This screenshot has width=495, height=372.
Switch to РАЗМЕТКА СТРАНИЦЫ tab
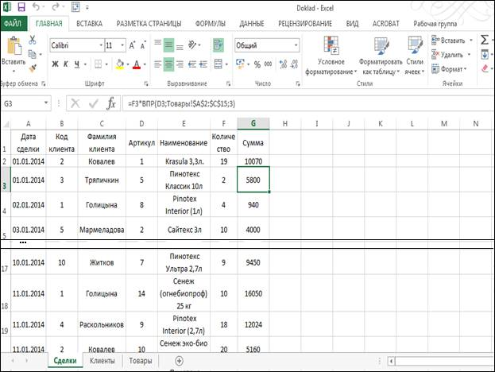coord(149,24)
